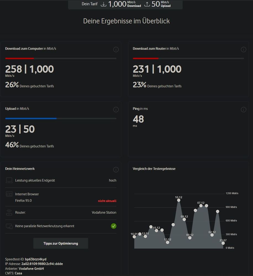Click the 900 Mbit/s axis label
253x276 pixels.
(231, 207)
